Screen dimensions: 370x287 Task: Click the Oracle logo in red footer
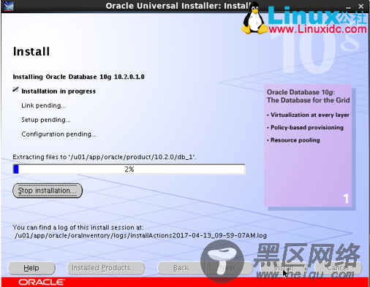pos(42,282)
